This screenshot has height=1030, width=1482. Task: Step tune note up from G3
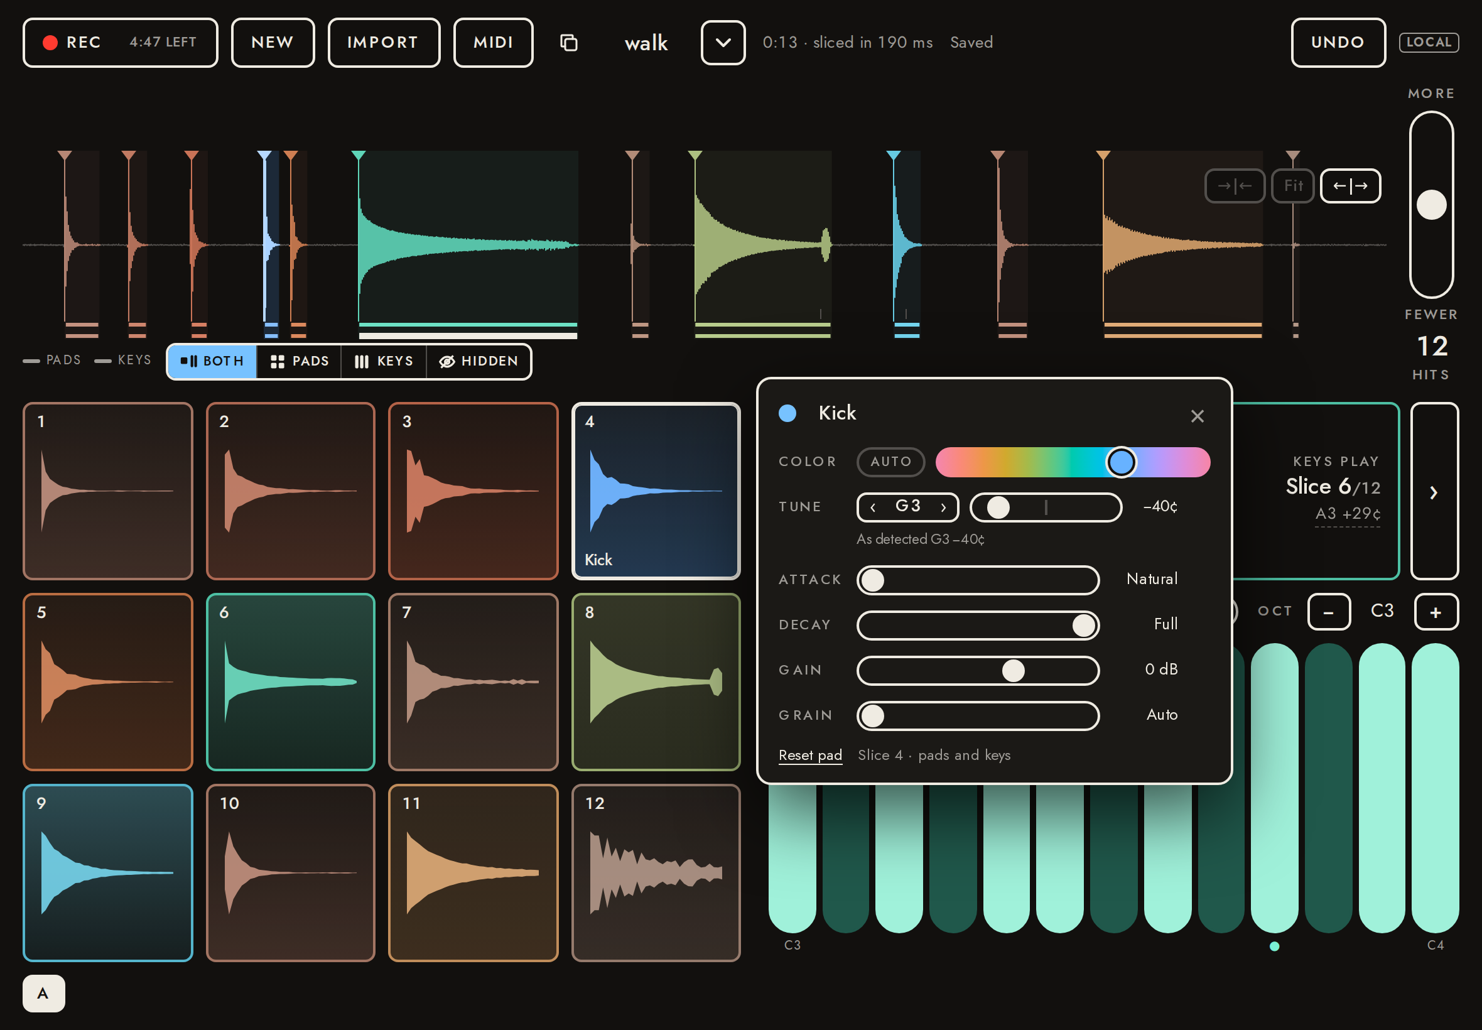[943, 507]
